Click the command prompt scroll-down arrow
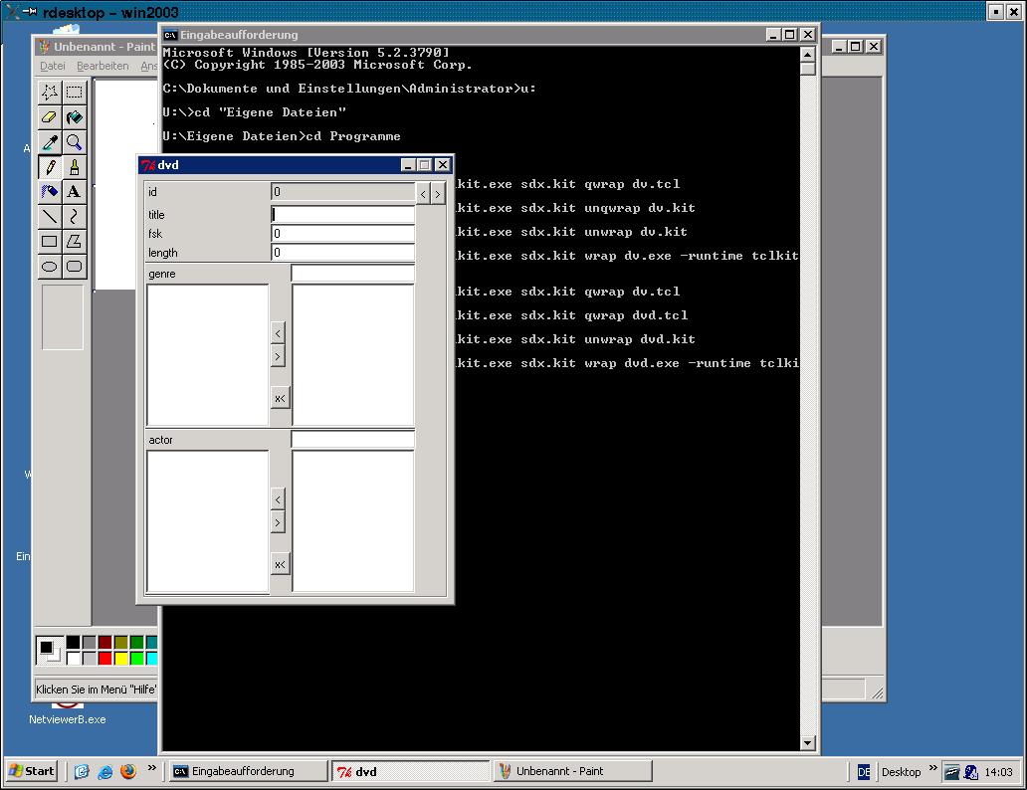Viewport: 1027px width, 790px height. click(x=808, y=743)
